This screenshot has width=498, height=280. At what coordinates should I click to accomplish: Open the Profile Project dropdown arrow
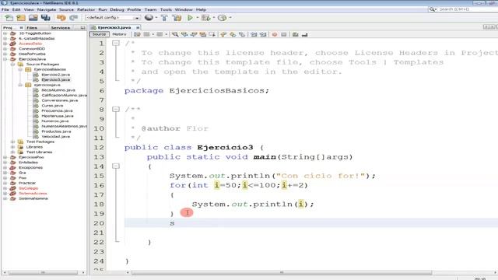pyautogui.click(x=230, y=18)
